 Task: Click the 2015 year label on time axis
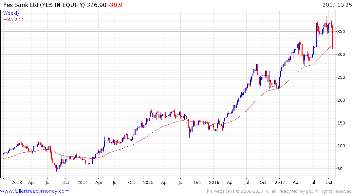(148, 182)
